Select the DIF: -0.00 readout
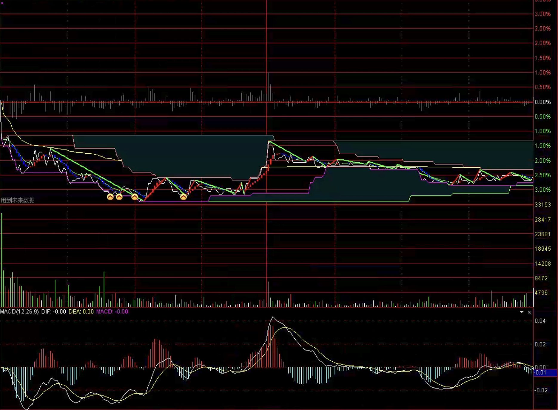This screenshot has height=410, width=558. point(54,312)
